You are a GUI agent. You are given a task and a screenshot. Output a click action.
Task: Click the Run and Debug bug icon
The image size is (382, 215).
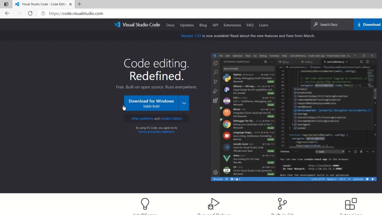coord(214,204)
